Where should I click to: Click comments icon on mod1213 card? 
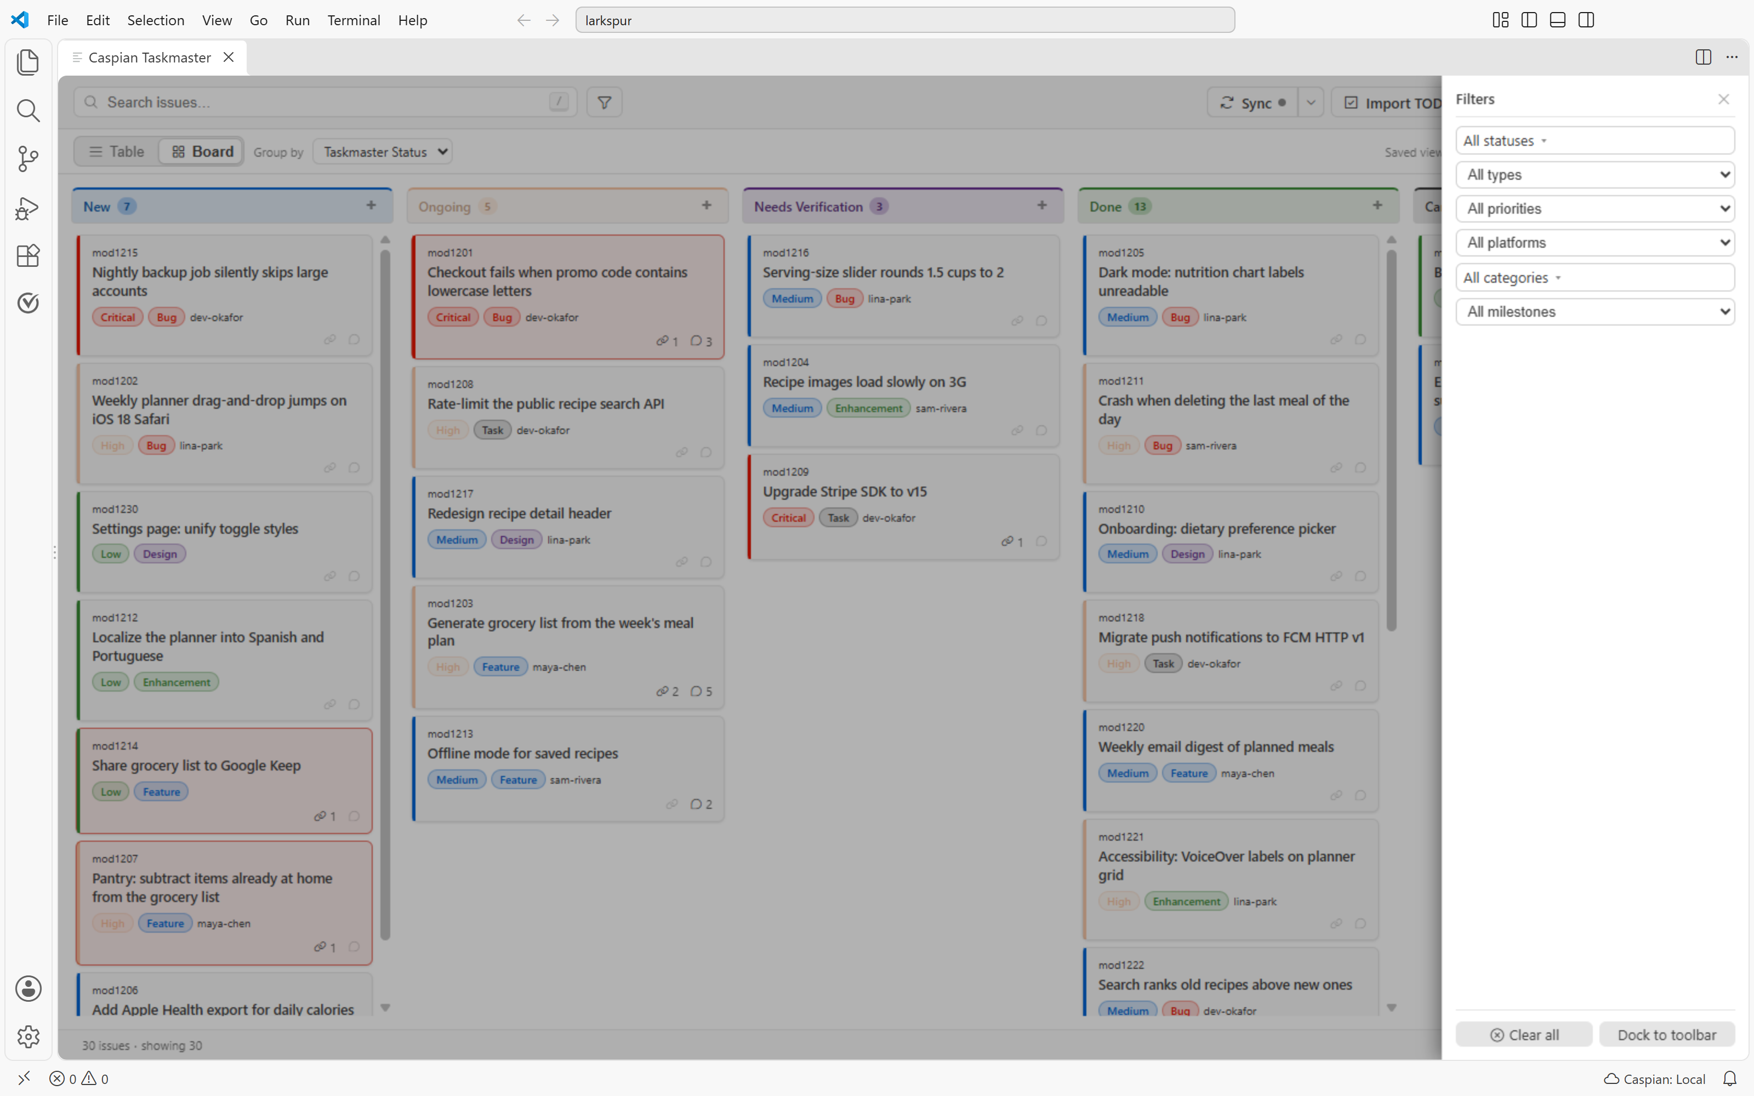click(701, 804)
